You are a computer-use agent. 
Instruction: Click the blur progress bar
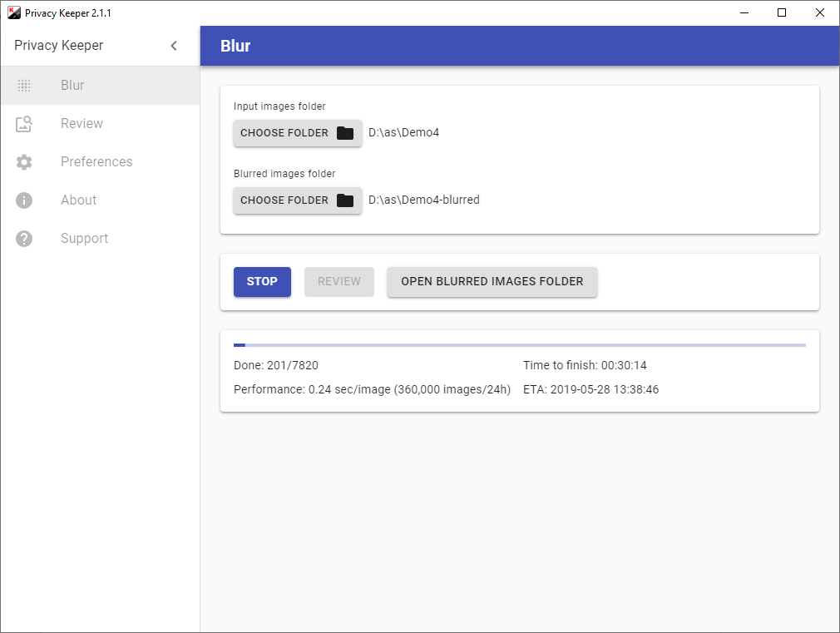click(520, 345)
